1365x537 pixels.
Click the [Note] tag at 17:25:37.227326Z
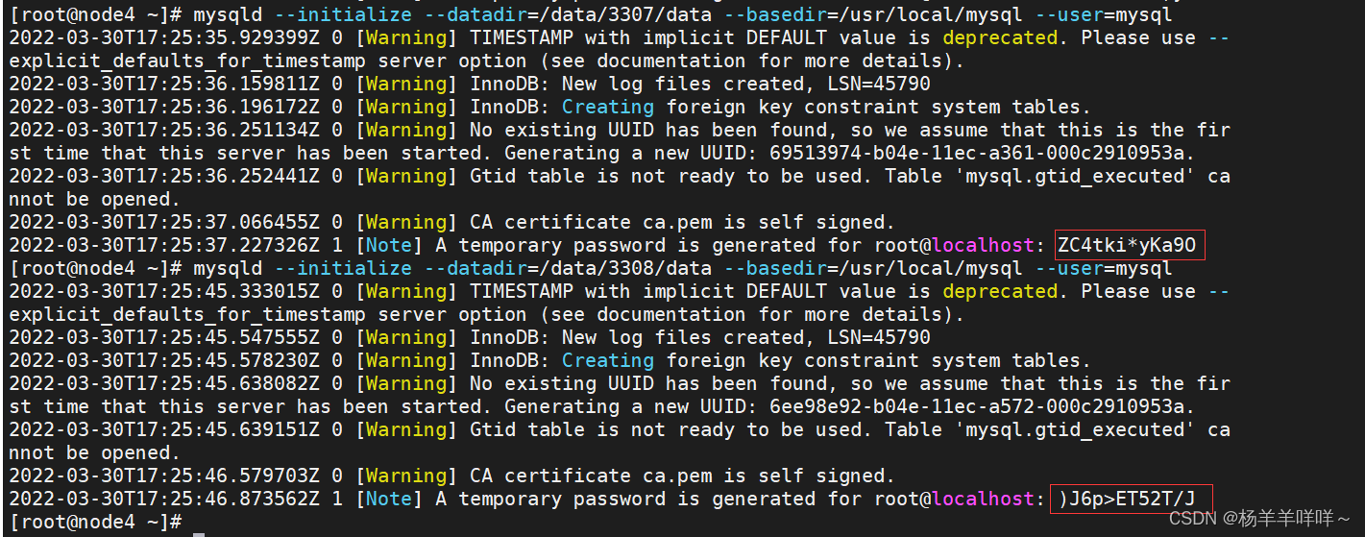click(x=389, y=246)
